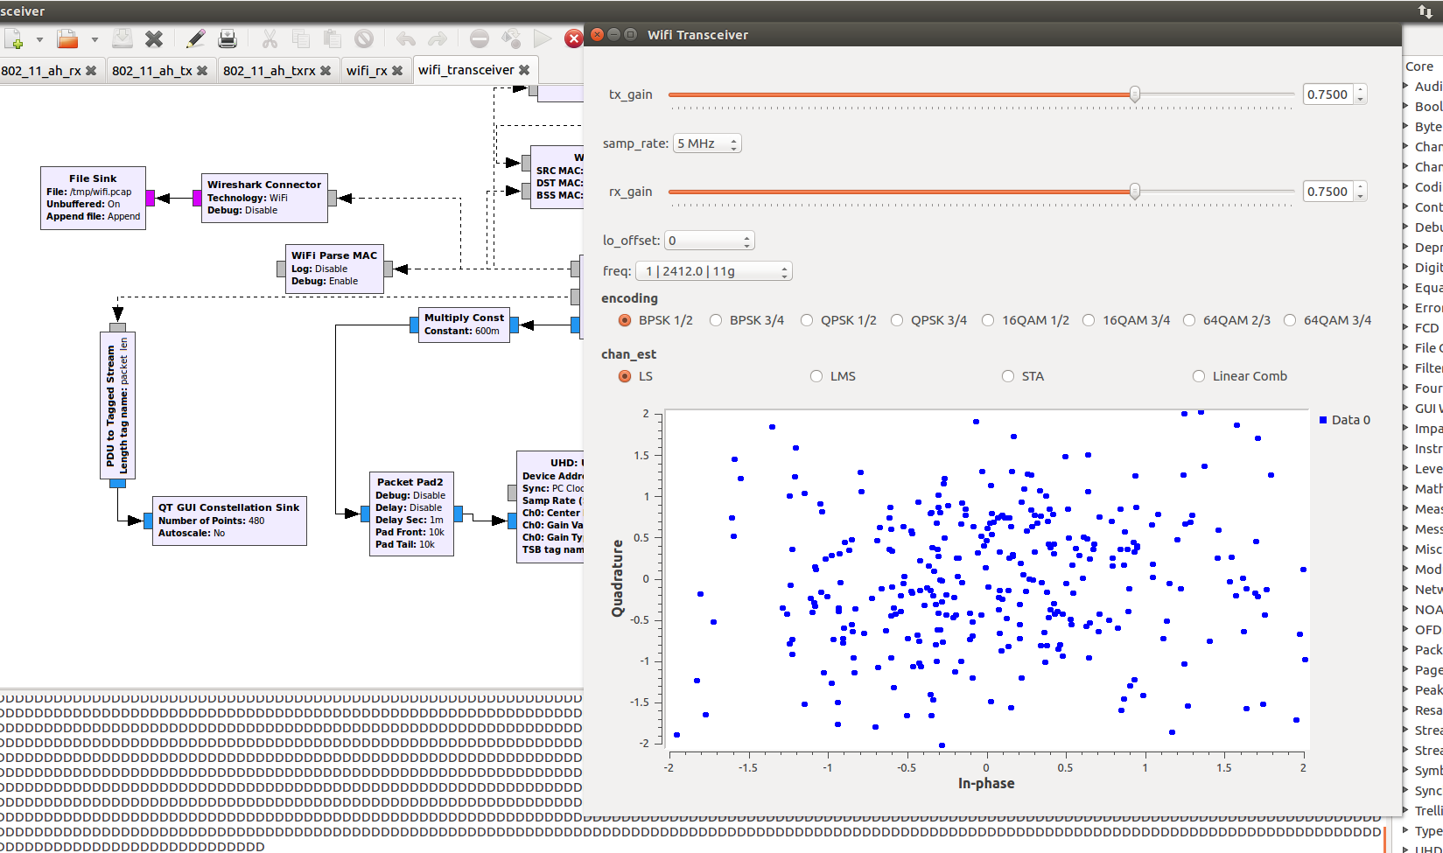This screenshot has width=1443, height=853.
Task: Click the tx_gain slider handle
Action: pos(1135,94)
